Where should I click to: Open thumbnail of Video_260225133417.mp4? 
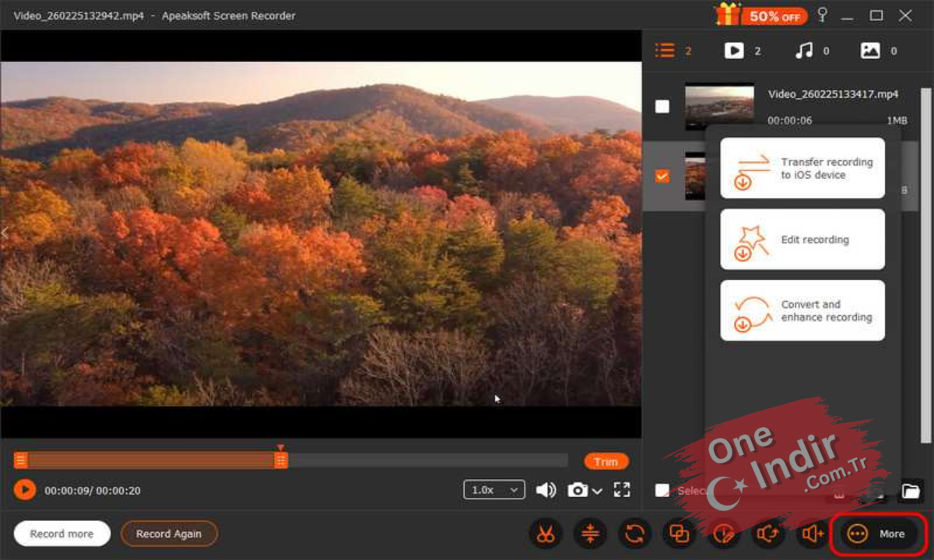(719, 107)
